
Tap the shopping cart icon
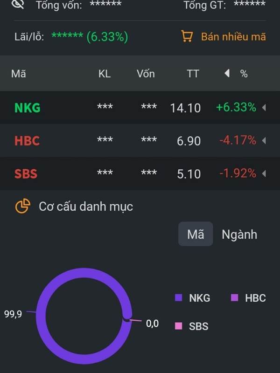point(187,36)
